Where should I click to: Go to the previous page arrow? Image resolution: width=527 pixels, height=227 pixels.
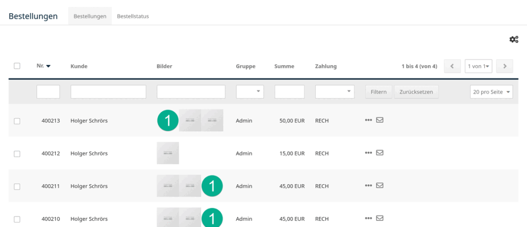(x=452, y=66)
